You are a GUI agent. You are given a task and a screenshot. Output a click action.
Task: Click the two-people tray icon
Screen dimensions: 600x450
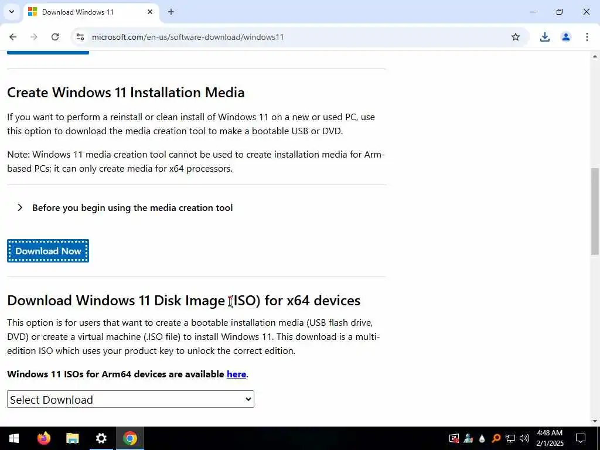click(468, 438)
